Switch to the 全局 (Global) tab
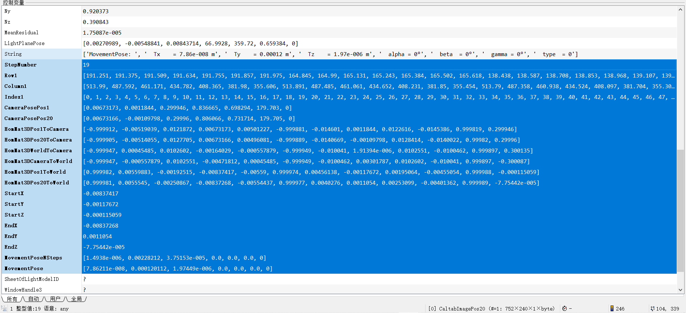Image resolution: width=686 pixels, height=313 pixels. coord(76,299)
